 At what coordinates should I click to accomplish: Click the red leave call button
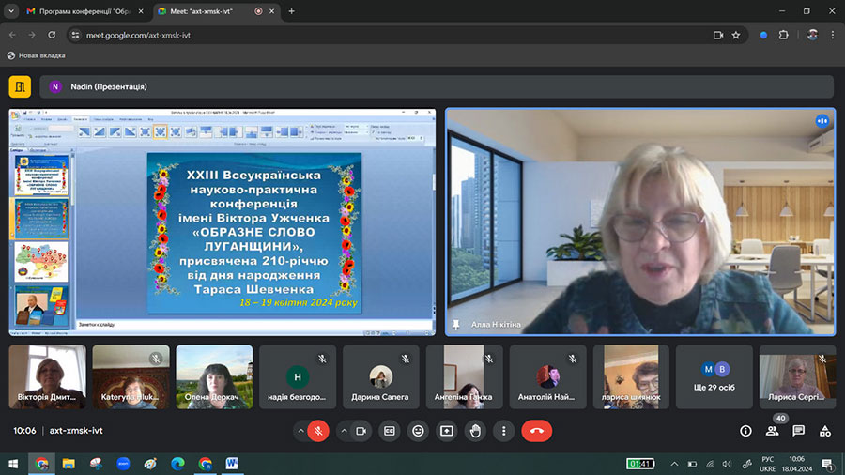tap(536, 431)
